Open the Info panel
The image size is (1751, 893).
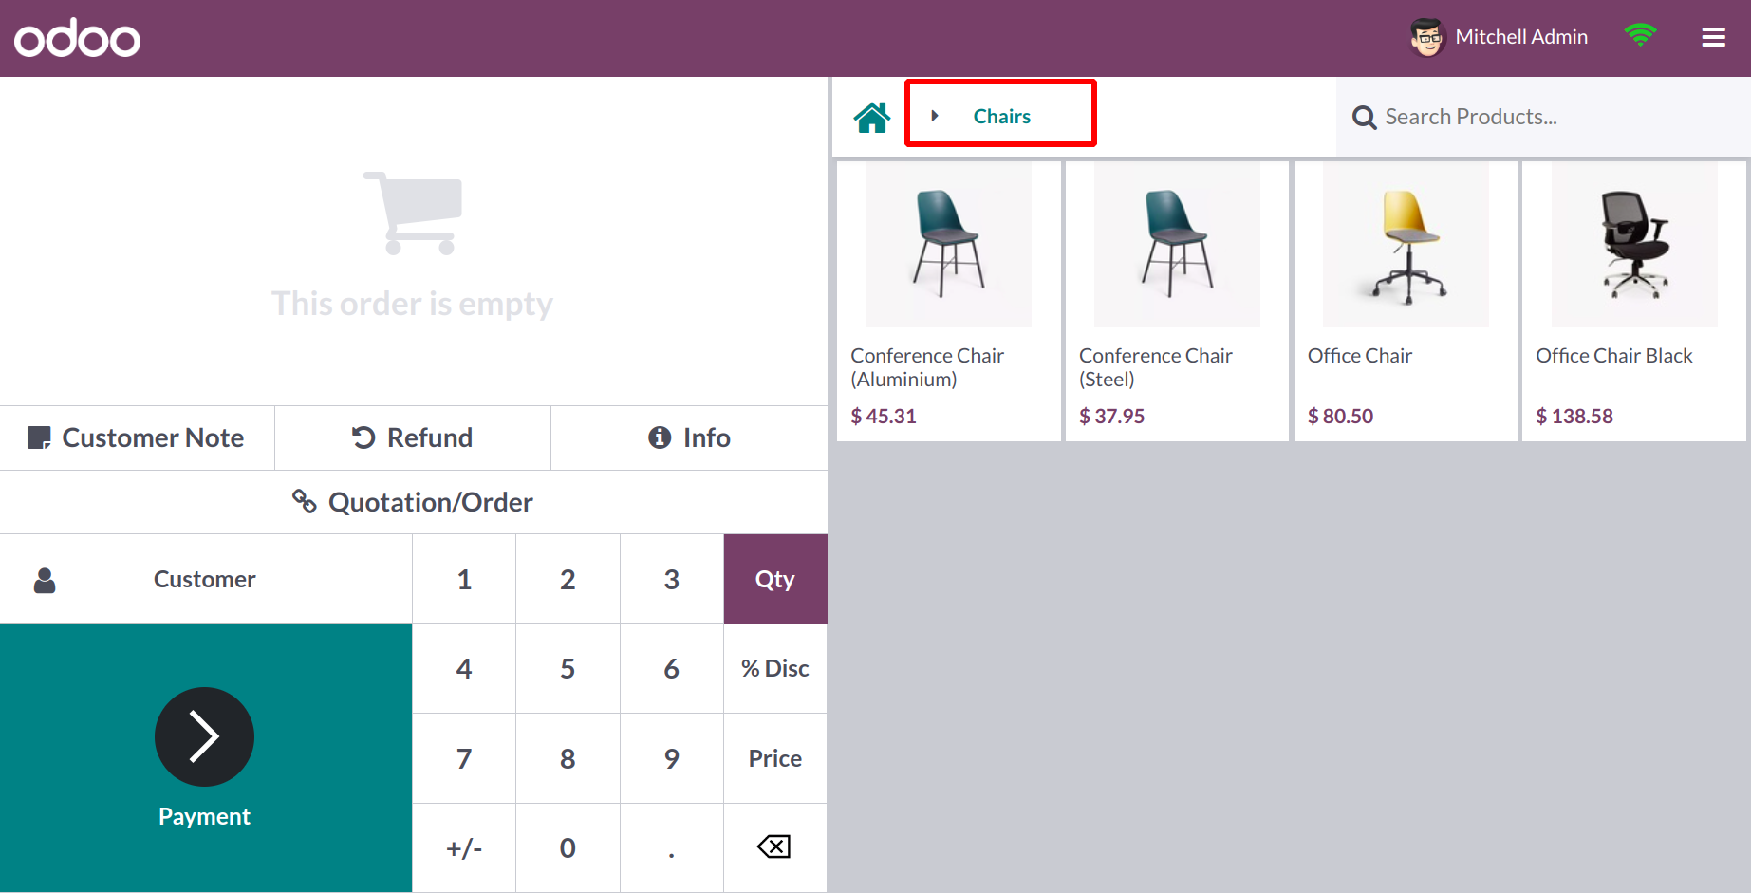689,437
